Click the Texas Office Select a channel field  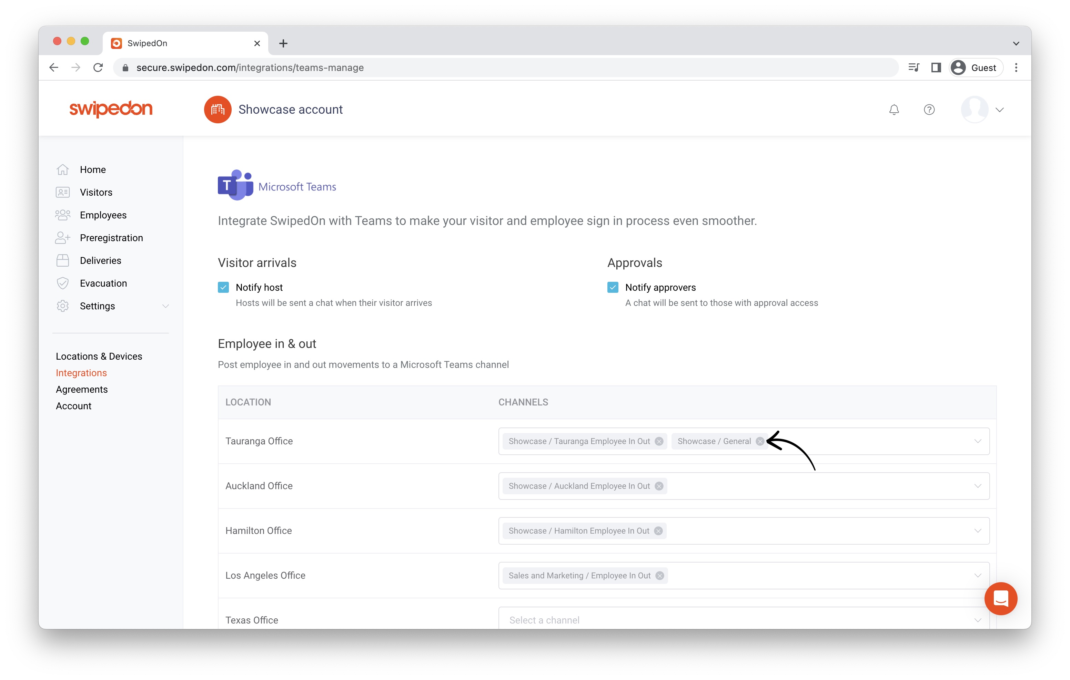tap(744, 618)
